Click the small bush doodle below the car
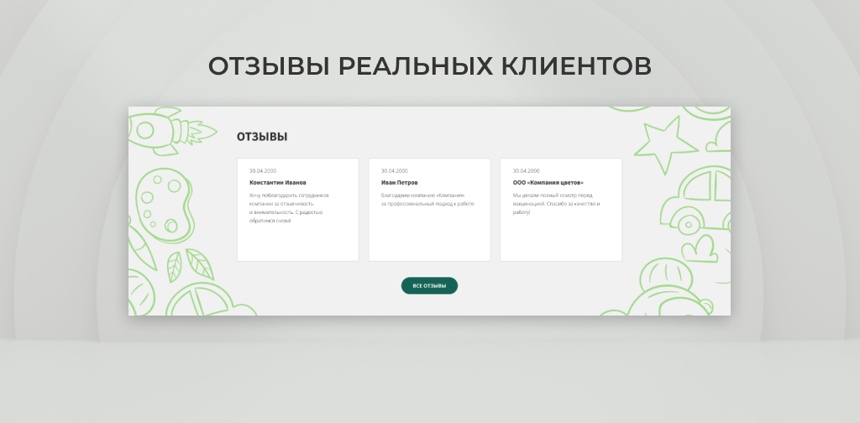The width and height of the screenshot is (860, 423). 698,249
